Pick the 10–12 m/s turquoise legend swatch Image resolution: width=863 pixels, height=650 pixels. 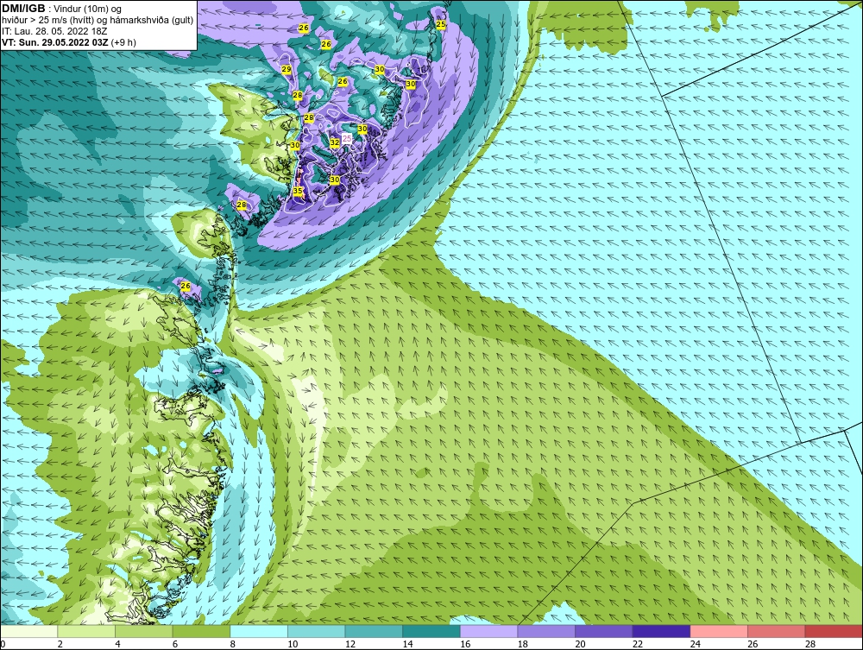(316, 631)
